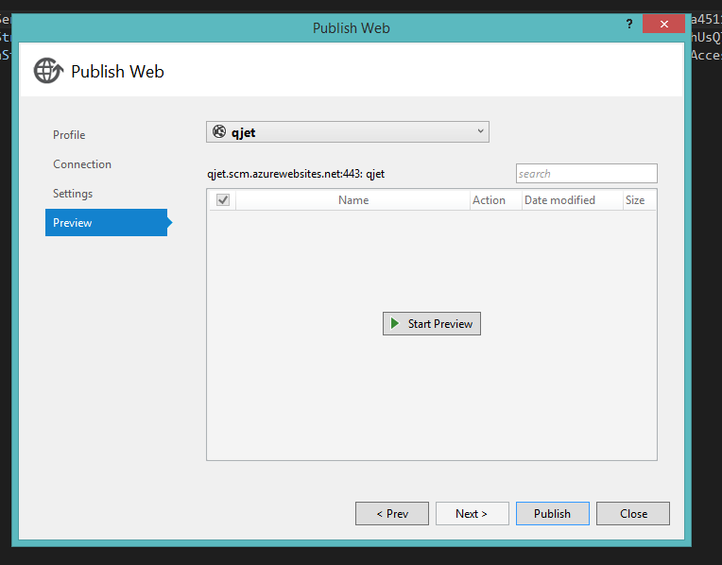The width and height of the screenshot is (722, 565).
Task: Sort by Date modified column header
Action: [x=559, y=200]
